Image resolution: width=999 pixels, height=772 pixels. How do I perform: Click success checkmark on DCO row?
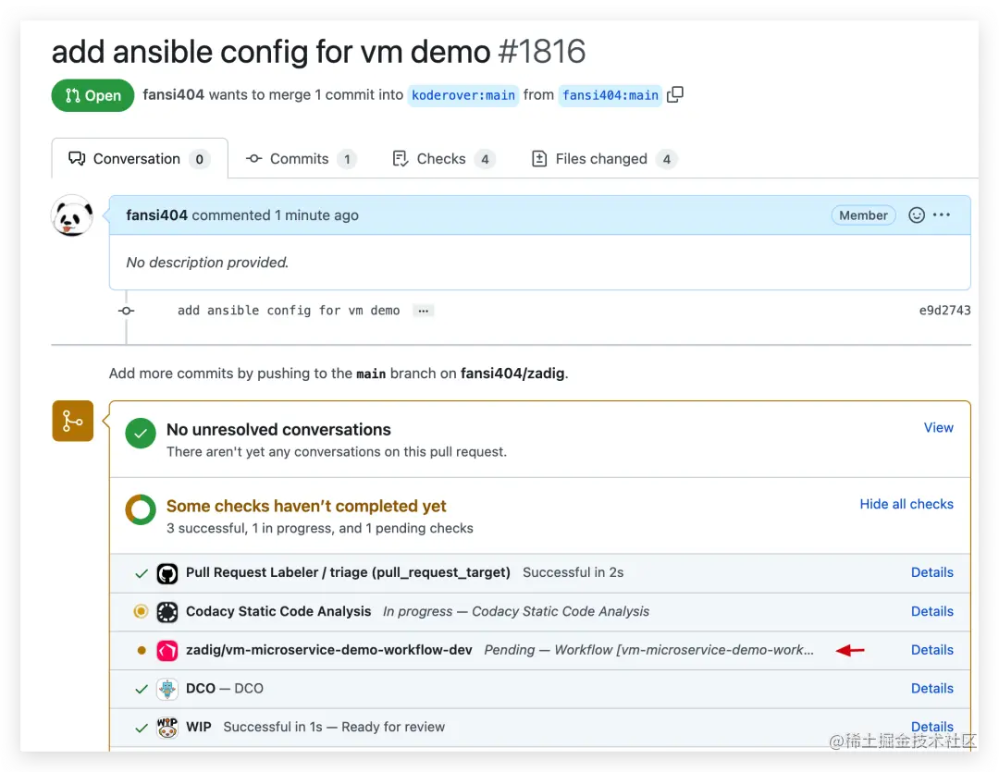coord(142,689)
